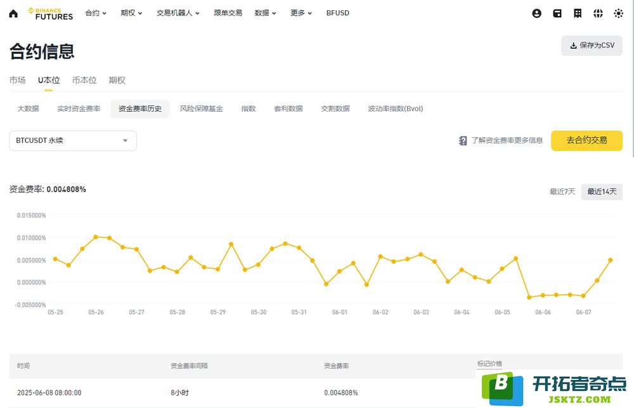The width and height of the screenshot is (634, 408).
Task: Open the 套利数据 sub-tab
Action: [x=288, y=109]
